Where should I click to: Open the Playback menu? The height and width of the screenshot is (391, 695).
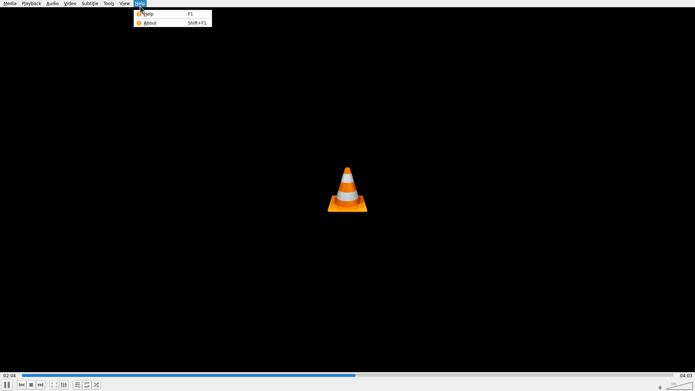pyautogui.click(x=31, y=4)
